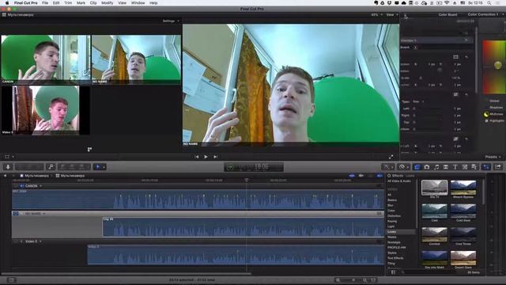Select Blur category in Effects list

pos(391,205)
